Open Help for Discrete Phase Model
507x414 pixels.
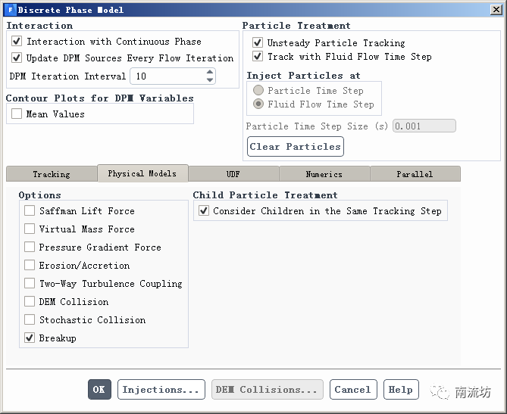coord(400,390)
